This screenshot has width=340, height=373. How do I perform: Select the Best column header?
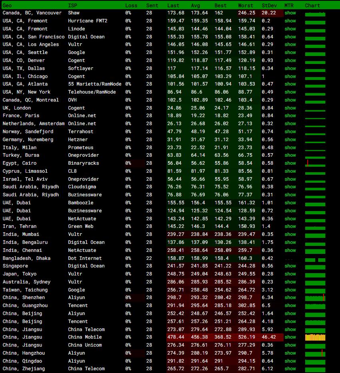pos(220,6)
